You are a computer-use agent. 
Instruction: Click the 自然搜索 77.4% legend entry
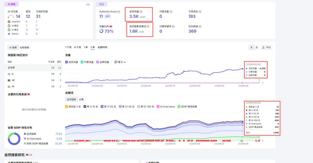(43, 134)
